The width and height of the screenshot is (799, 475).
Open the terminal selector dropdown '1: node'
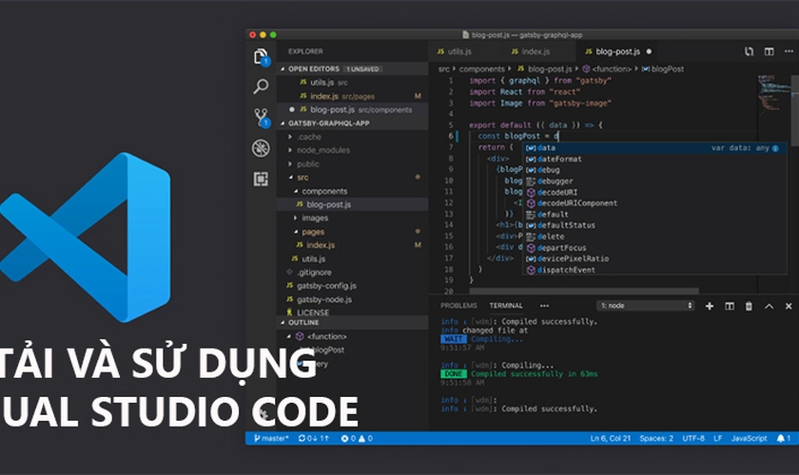[x=646, y=306]
